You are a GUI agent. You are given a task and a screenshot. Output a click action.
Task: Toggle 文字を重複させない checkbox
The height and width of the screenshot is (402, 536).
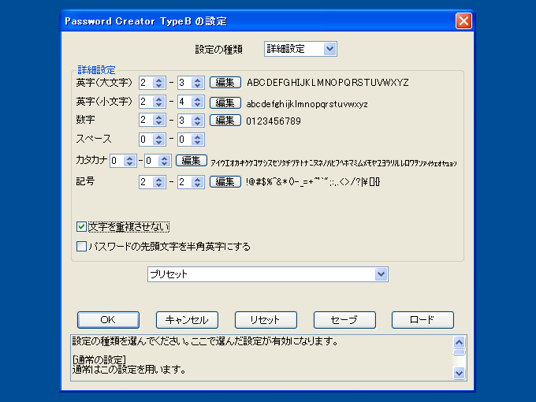pos(81,227)
